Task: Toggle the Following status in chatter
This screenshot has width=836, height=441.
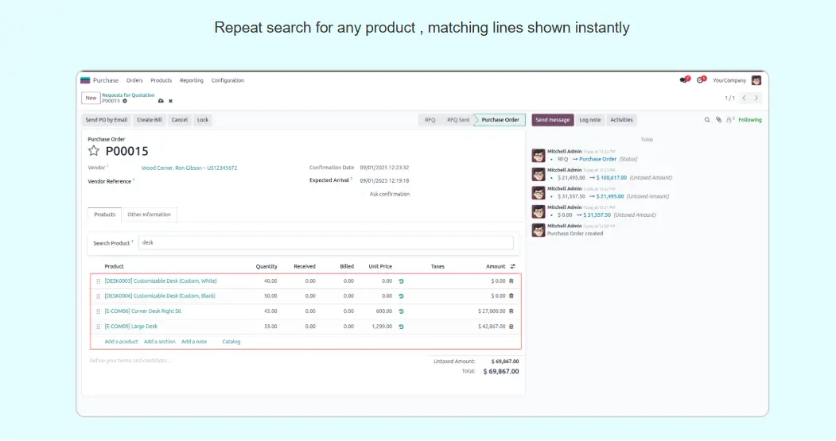Action: click(x=750, y=120)
